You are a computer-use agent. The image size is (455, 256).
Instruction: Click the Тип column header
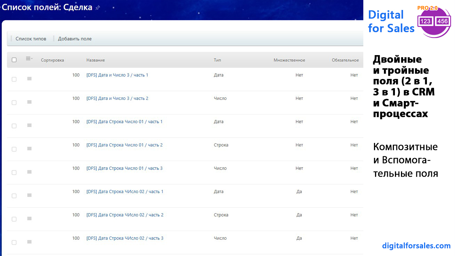[217, 60]
